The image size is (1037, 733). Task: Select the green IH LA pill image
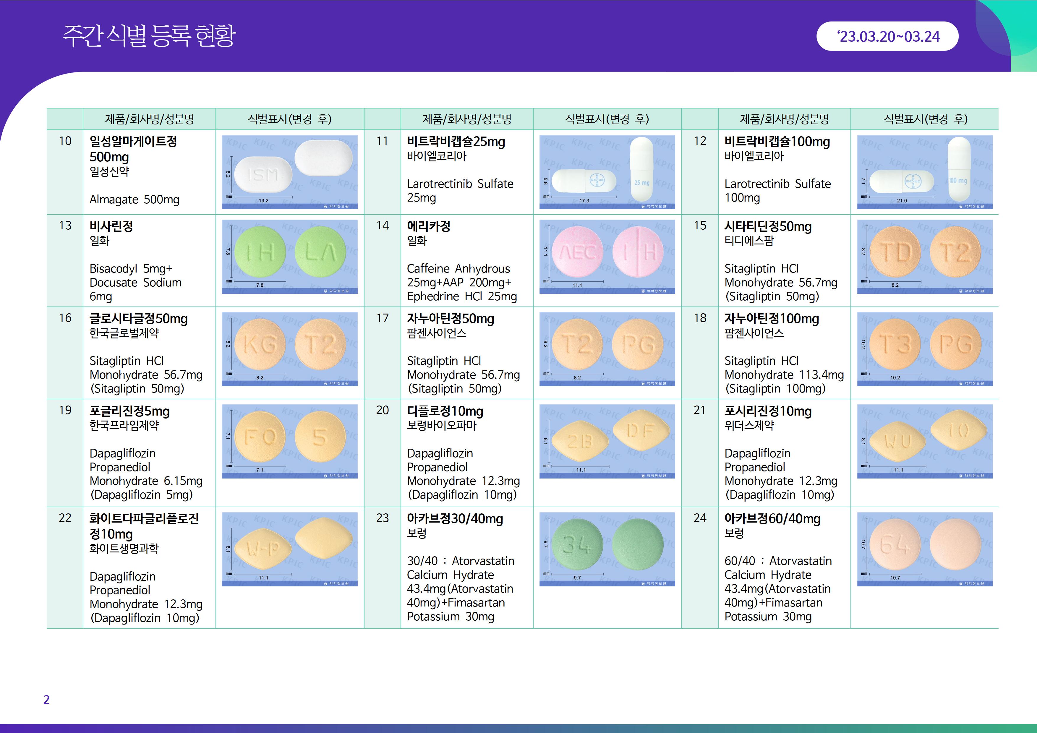289,257
